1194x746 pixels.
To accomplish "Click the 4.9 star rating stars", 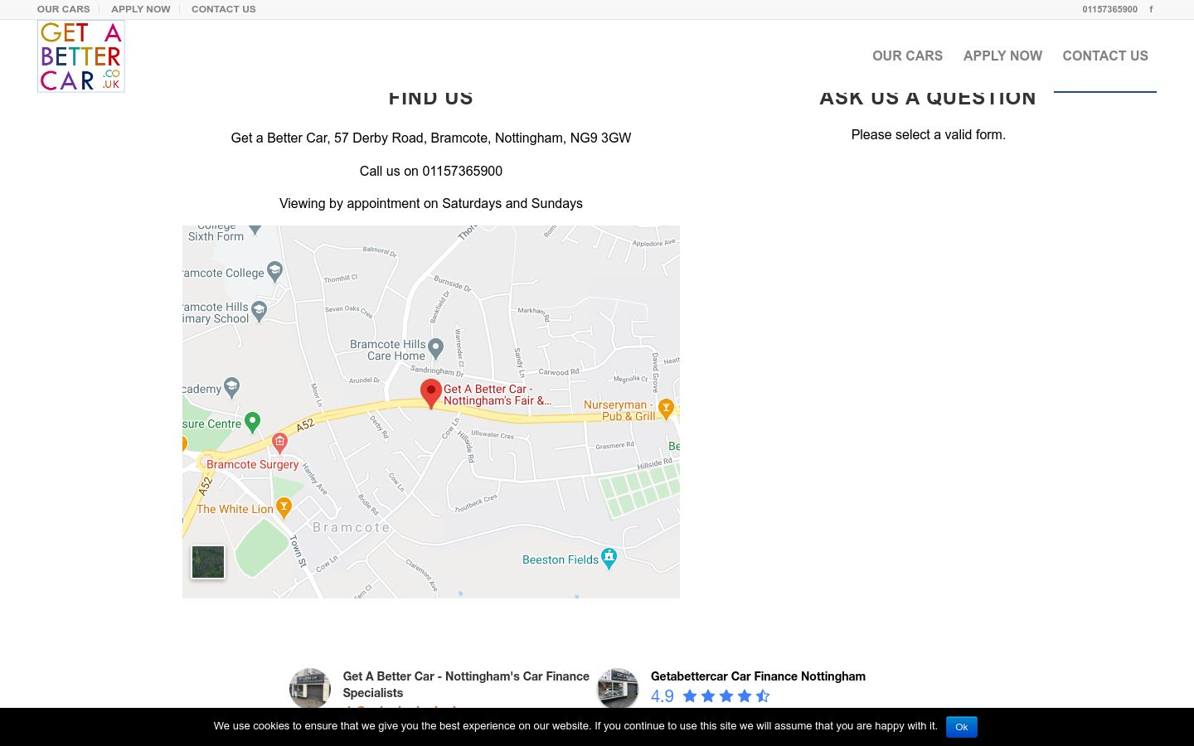I will (726, 696).
